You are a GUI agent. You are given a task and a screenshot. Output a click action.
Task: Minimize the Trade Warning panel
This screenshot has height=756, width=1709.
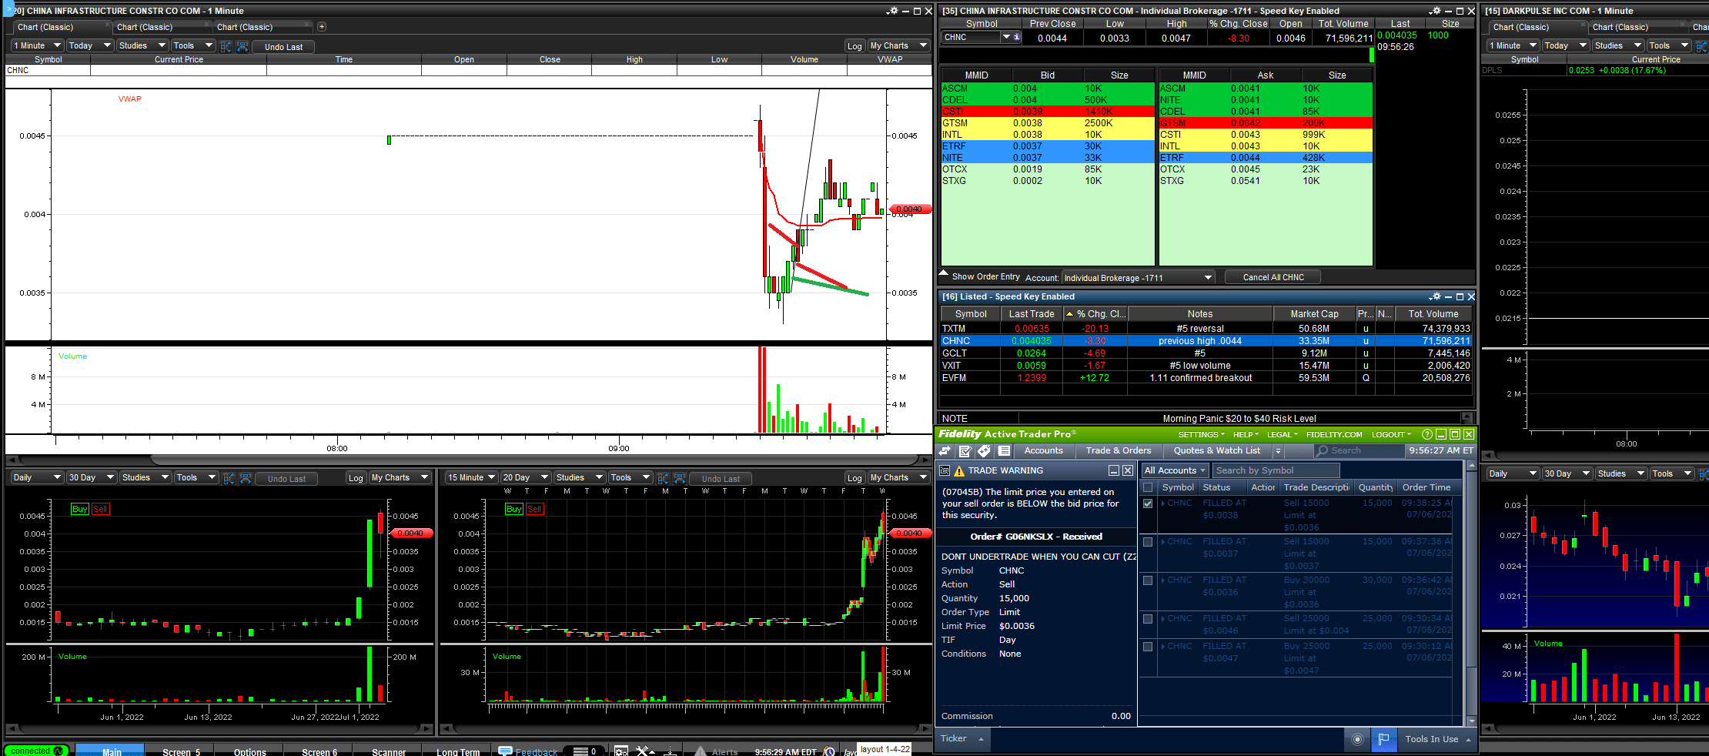point(1114,470)
